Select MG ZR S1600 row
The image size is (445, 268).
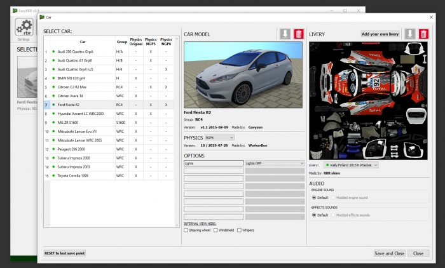tap(109, 123)
